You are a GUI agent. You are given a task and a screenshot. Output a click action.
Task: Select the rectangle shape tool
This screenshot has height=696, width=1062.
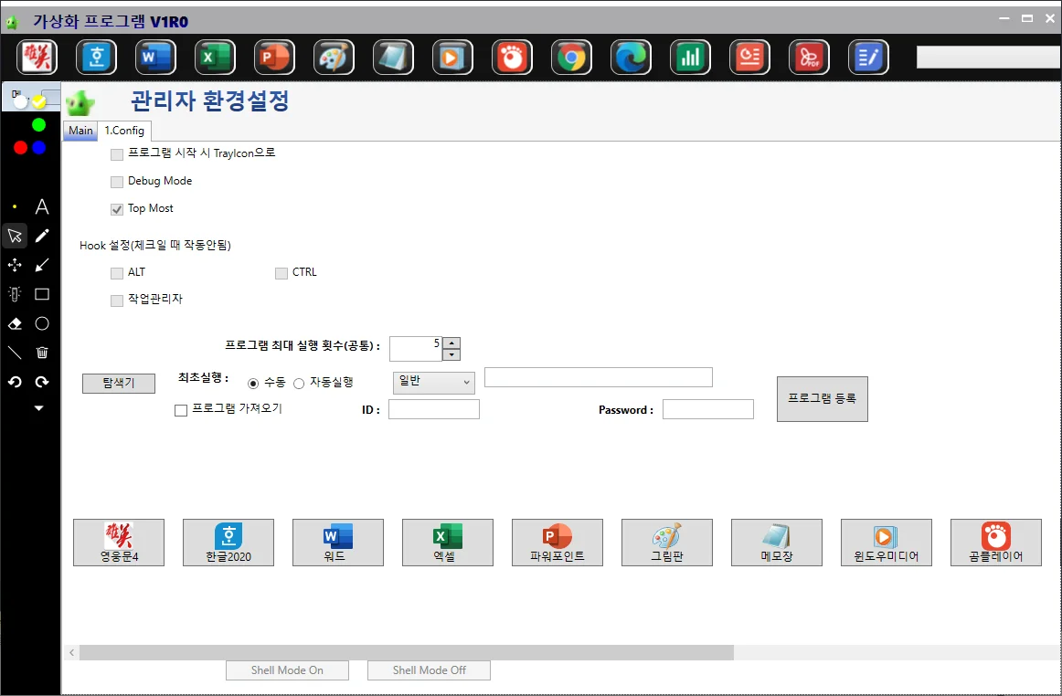pyautogui.click(x=42, y=294)
